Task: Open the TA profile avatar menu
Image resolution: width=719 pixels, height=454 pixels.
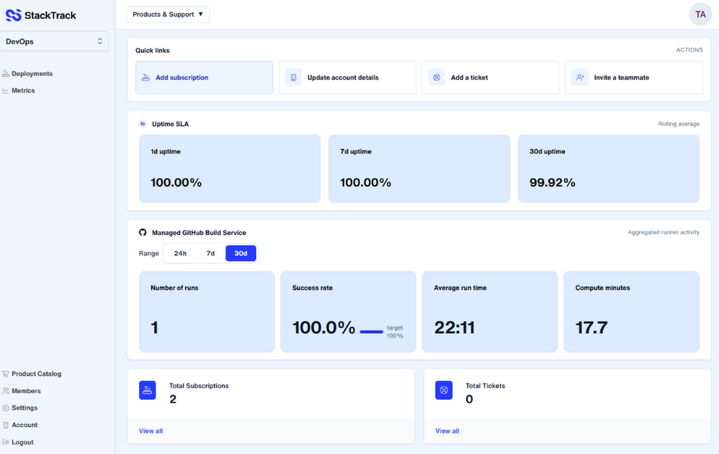Action: 700,14
